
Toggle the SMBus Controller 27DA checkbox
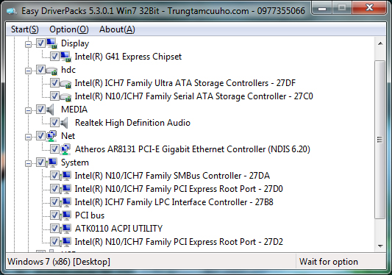(x=54, y=176)
